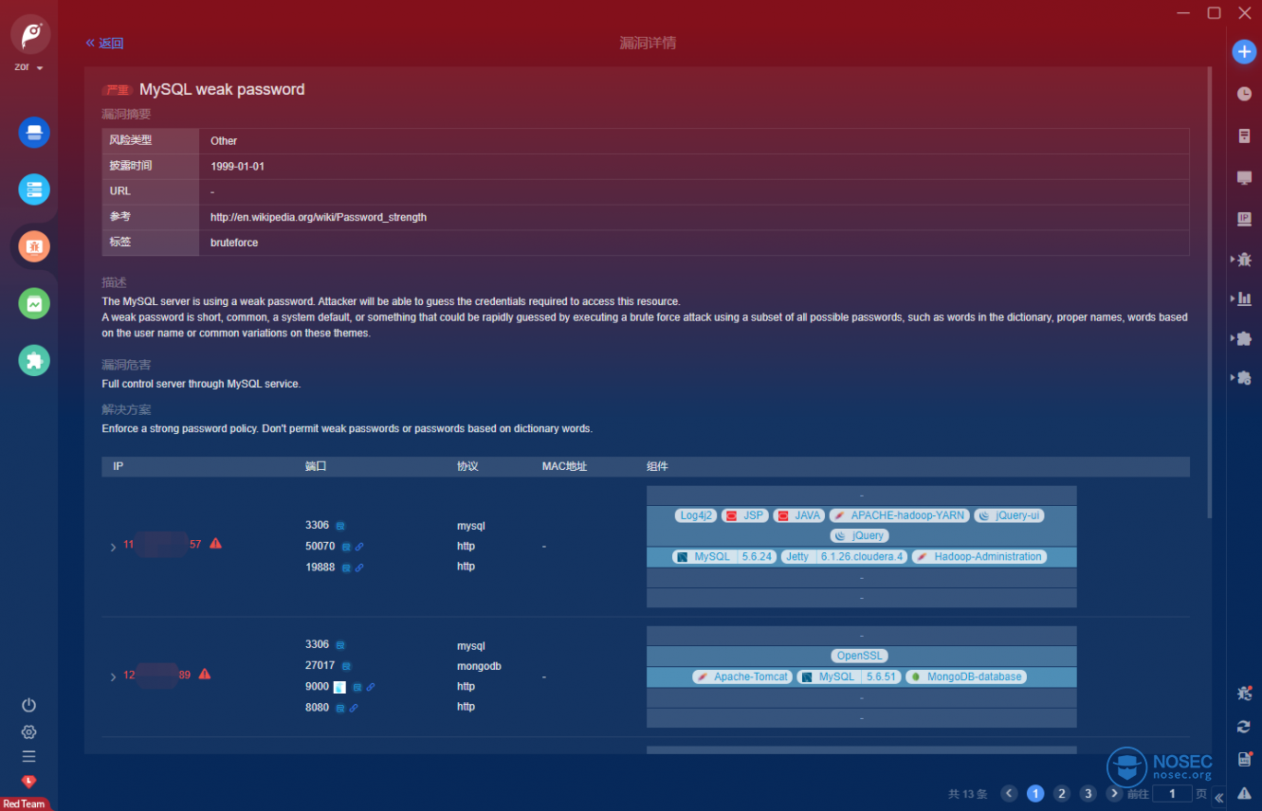Click the red alert triangle beside IP ending 57
Viewport: 1262px width, 811px height.
[215, 544]
